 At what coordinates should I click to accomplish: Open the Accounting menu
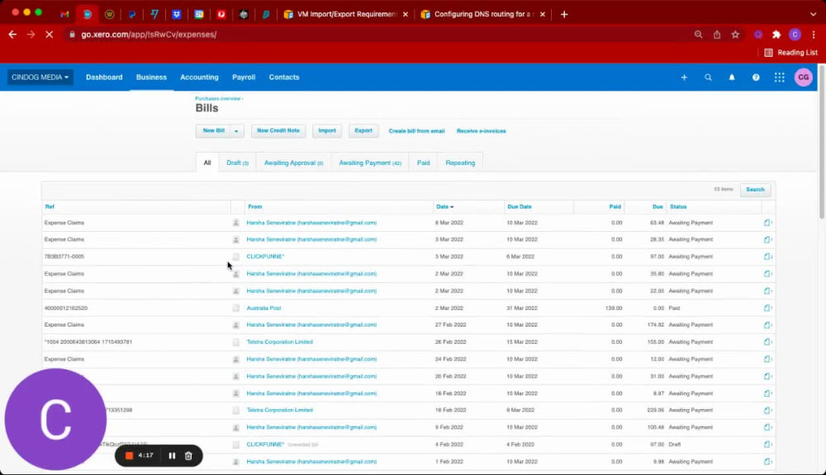tap(199, 78)
